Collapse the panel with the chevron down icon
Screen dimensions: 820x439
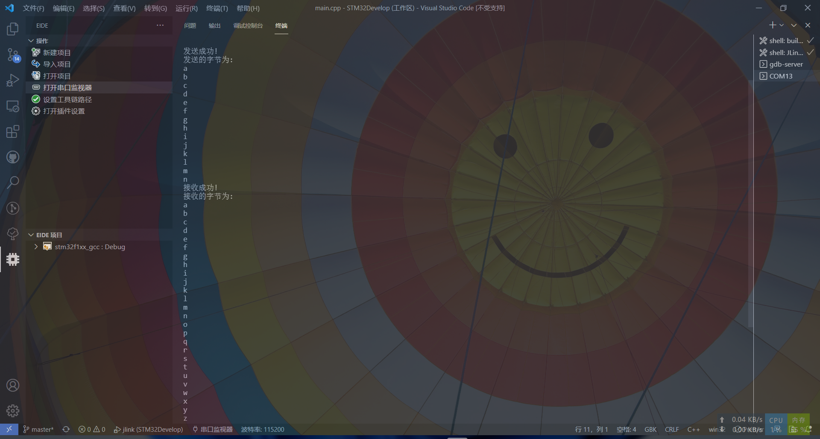coord(794,25)
